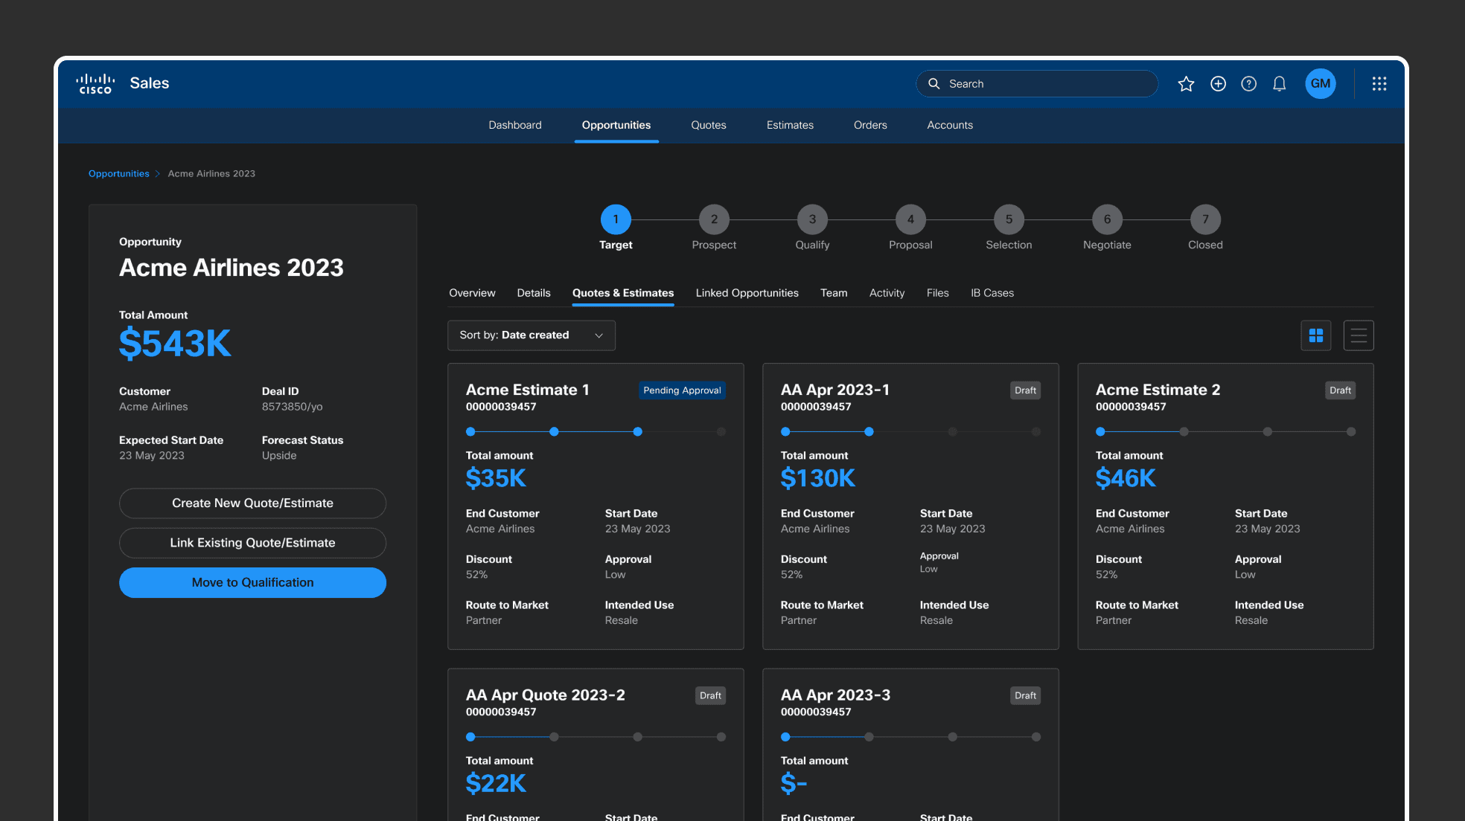
Task: Click the third progress dot on Acme Estimate 1
Action: [x=637, y=431]
